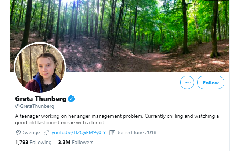
Task: Click the Followers label next to 3.3M
Action: coord(83,142)
